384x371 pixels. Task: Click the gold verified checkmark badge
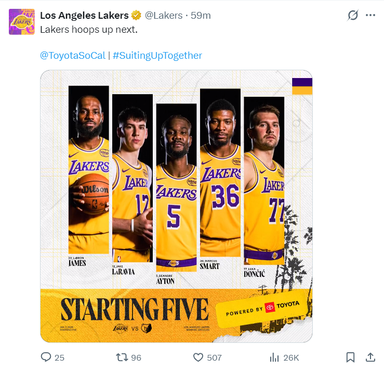coord(136,15)
